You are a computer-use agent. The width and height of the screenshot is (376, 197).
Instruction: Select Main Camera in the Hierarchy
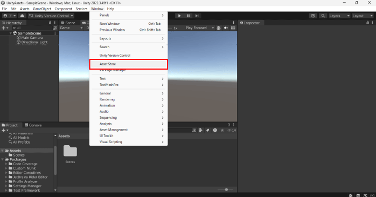point(30,38)
